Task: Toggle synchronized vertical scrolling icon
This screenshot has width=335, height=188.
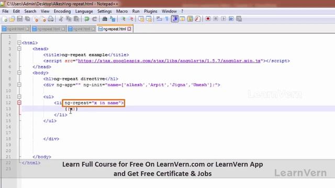Action: pos(141,19)
